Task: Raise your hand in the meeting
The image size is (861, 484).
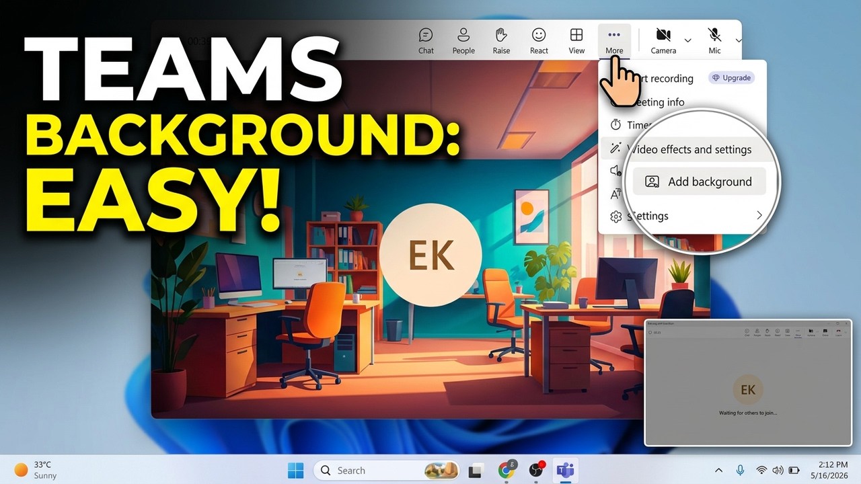Action: pyautogui.click(x=501, y=40)
